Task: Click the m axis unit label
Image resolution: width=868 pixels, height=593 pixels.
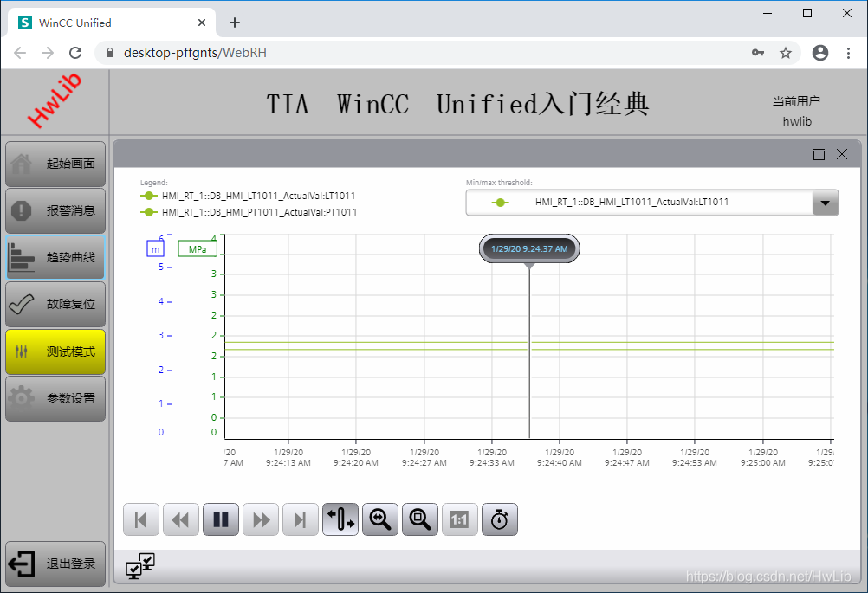Action: (x=156, y=249)
